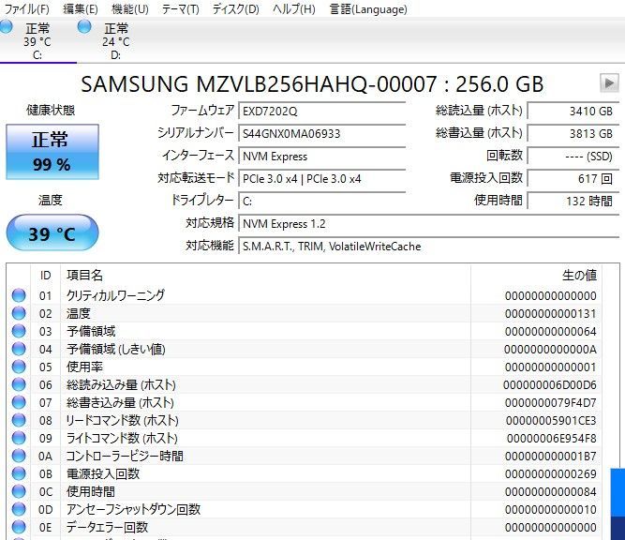Click status orb of row 09 ライトコマンド数
The image size is (625, 540).
[19, 438]
